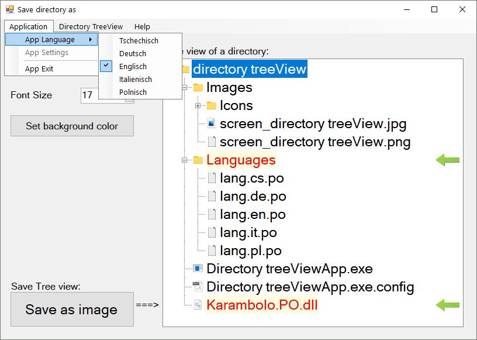477x340 pixels.
Task: Click the Save as image button
Action: click(x=72, y=310)
